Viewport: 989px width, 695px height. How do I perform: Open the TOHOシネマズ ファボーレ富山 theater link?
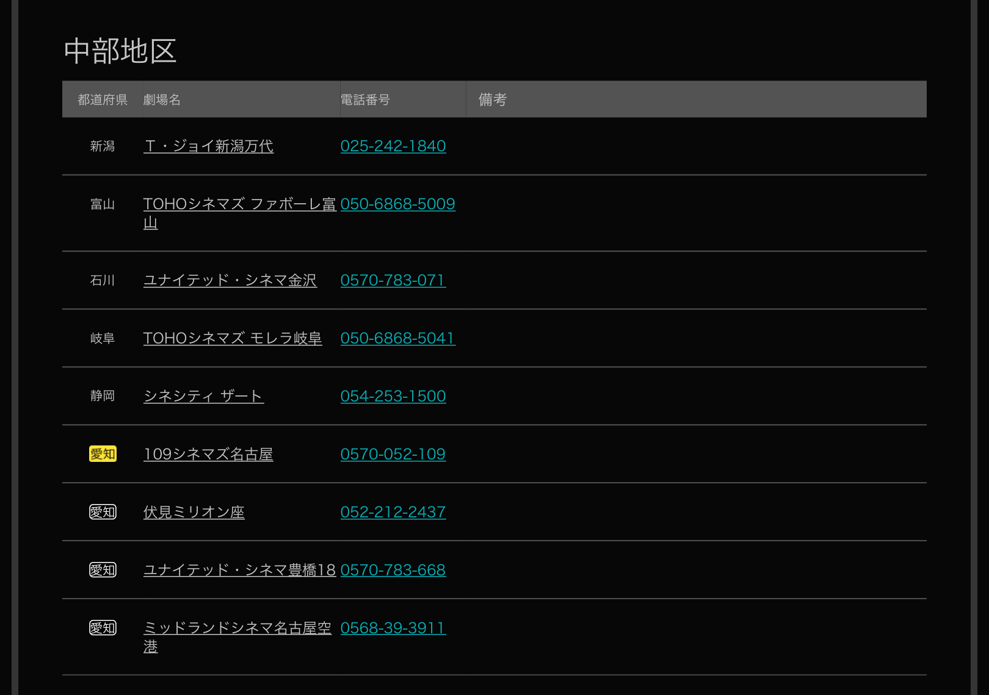(239, 214)
